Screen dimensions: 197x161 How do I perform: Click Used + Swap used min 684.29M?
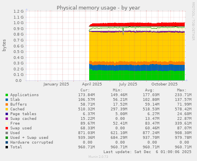[119, 138]
